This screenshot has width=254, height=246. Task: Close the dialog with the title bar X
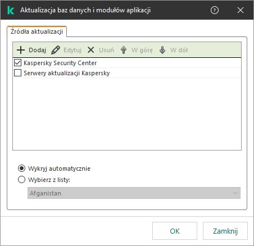coord(241,10)
